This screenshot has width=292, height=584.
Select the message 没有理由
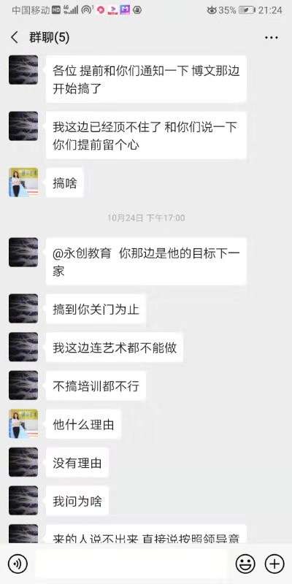pyautogui.click(x=77, y=463)
